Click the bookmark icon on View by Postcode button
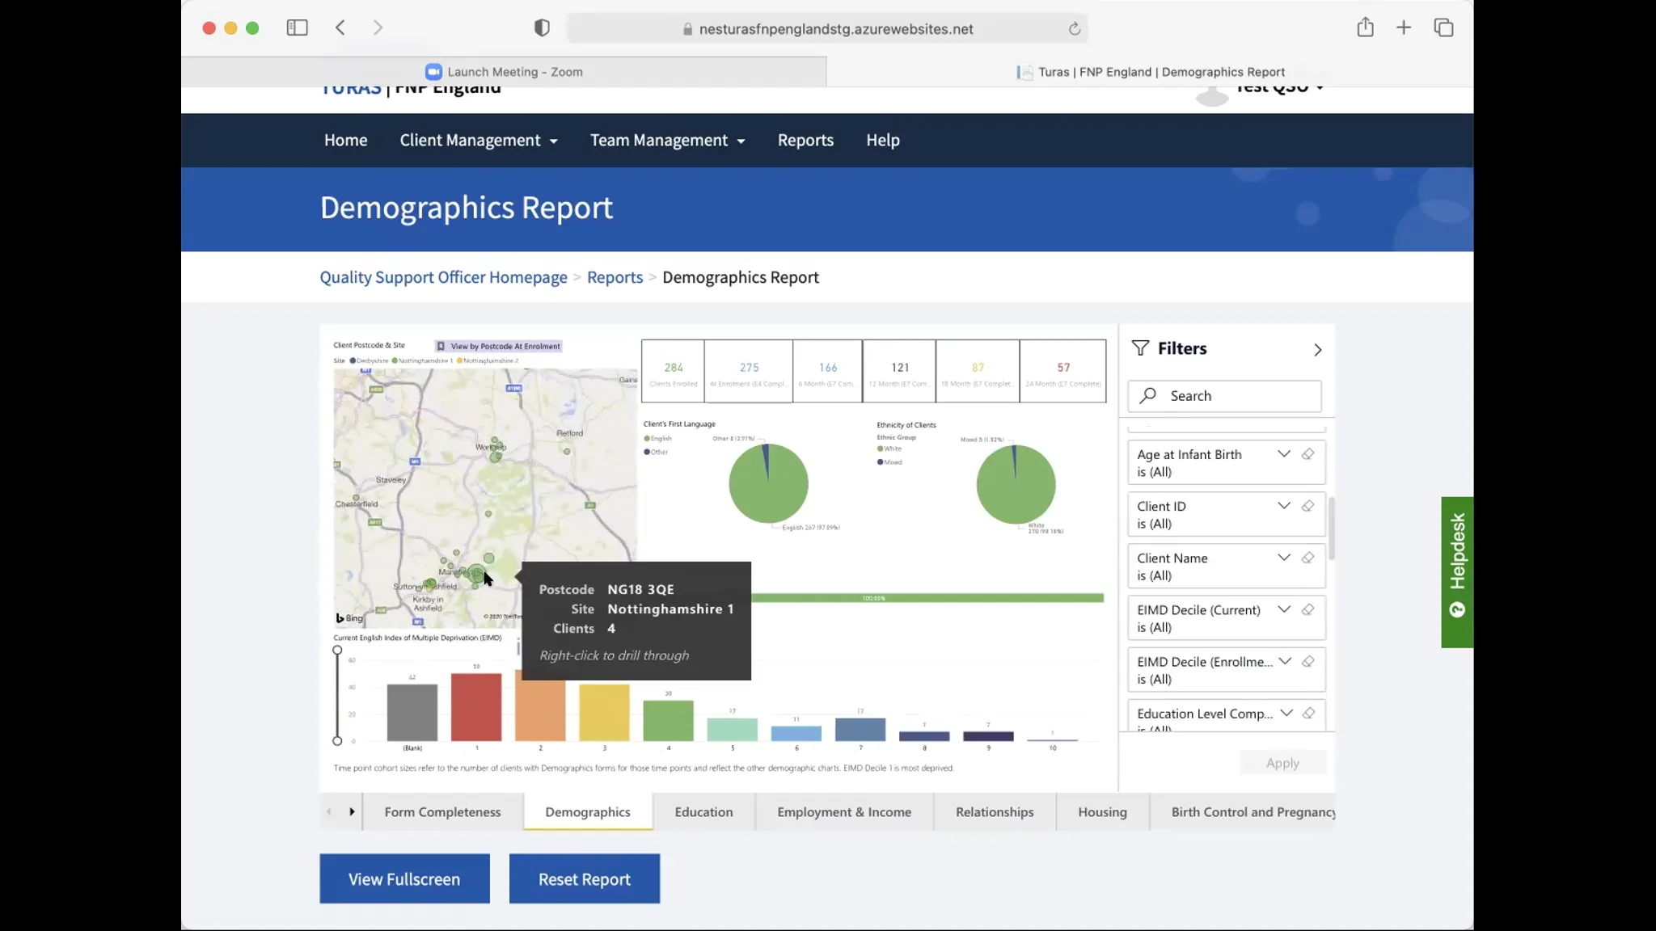Screen dimensions: 1656x931 [440, 346]
